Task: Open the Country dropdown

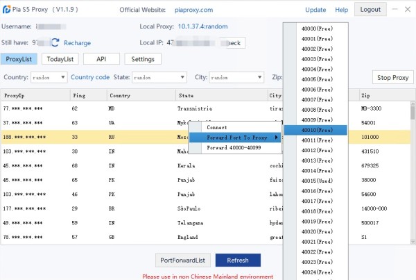Action: (49, 77)
